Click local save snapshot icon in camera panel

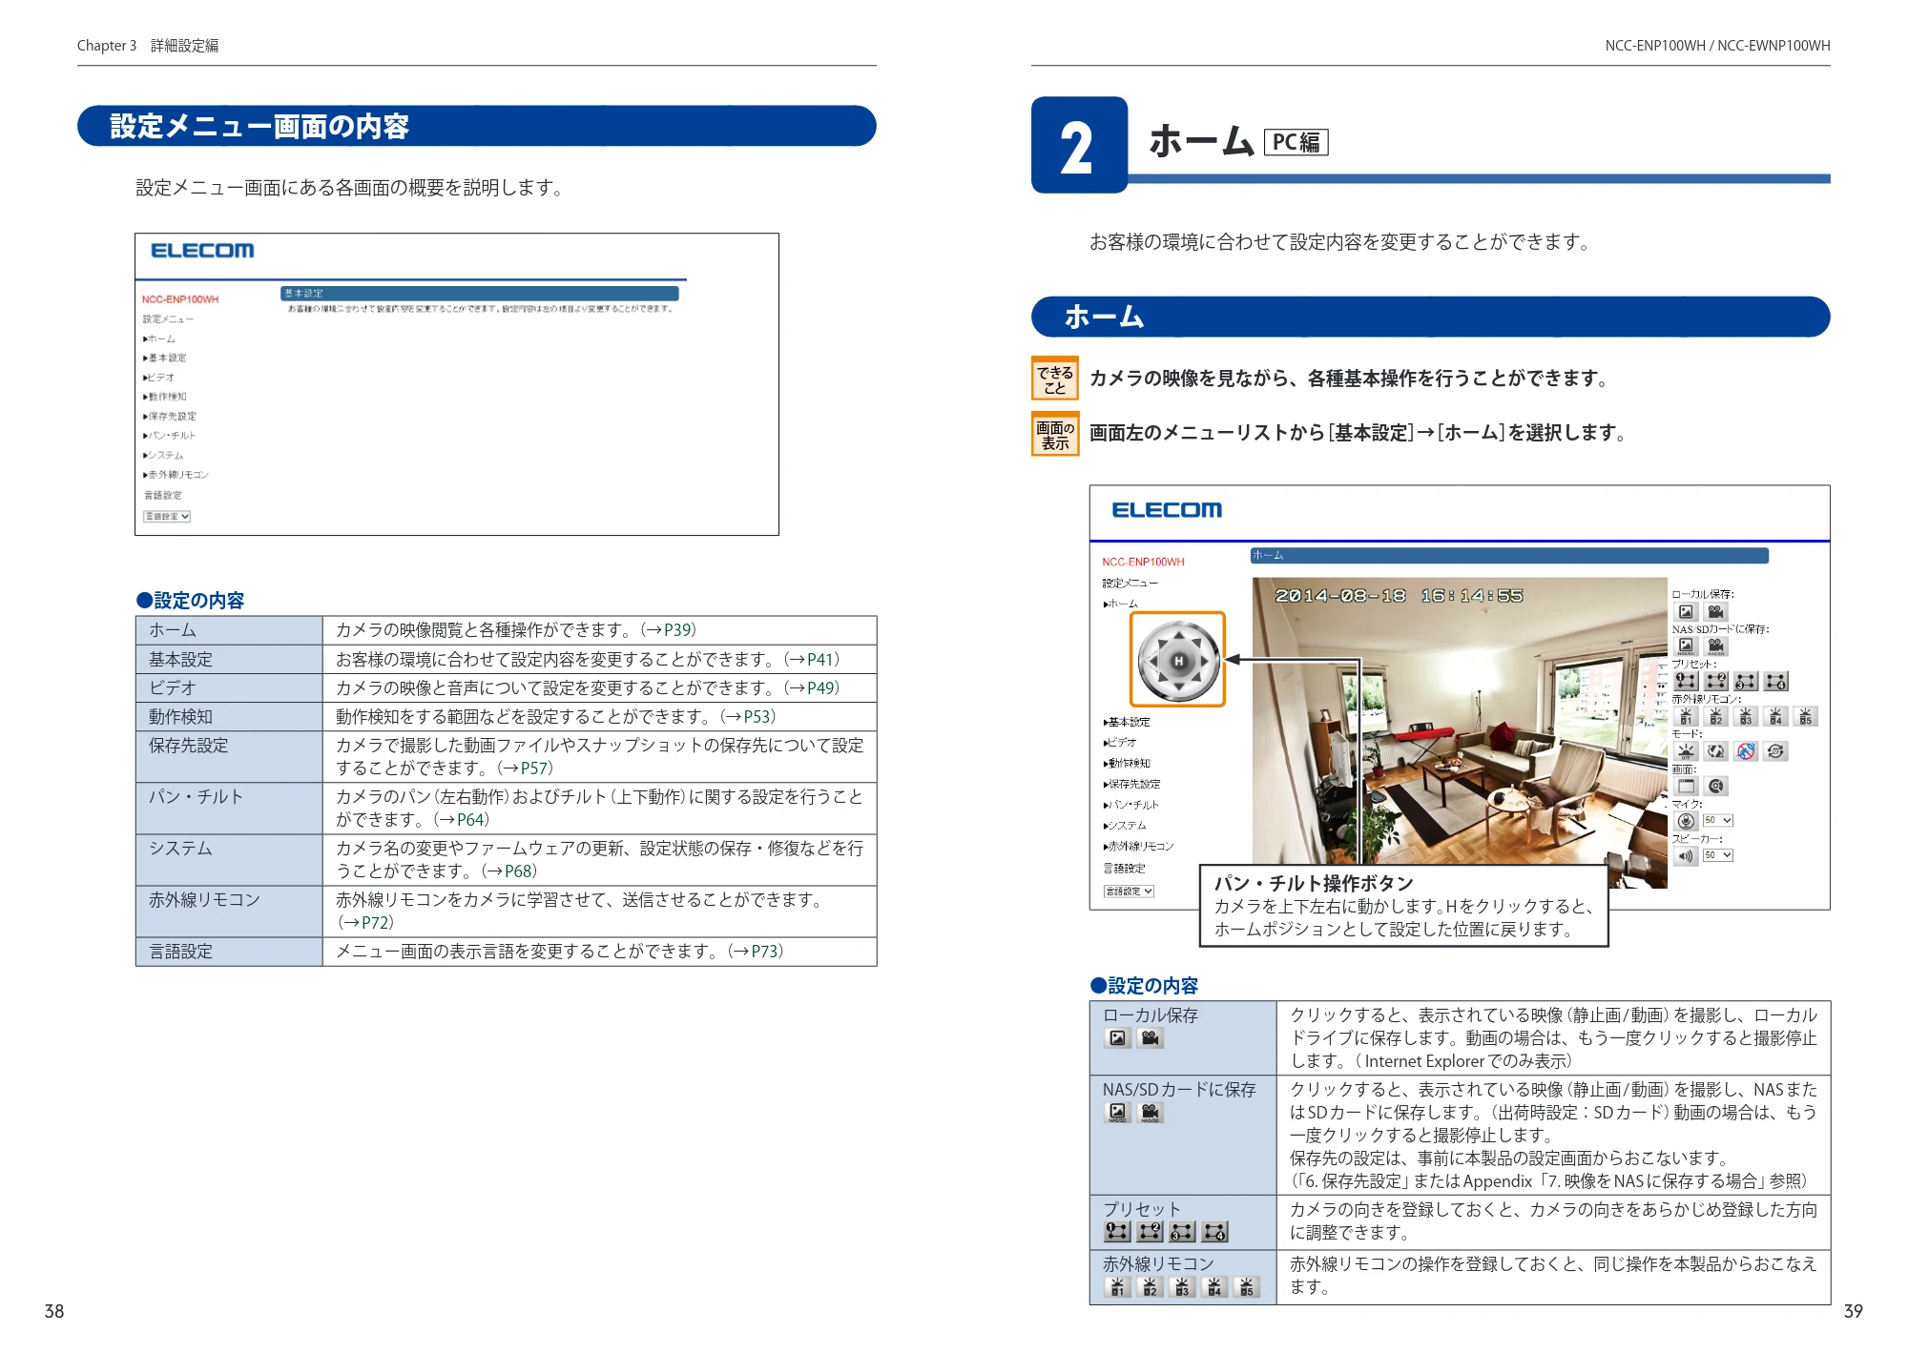click(1686, 612)
